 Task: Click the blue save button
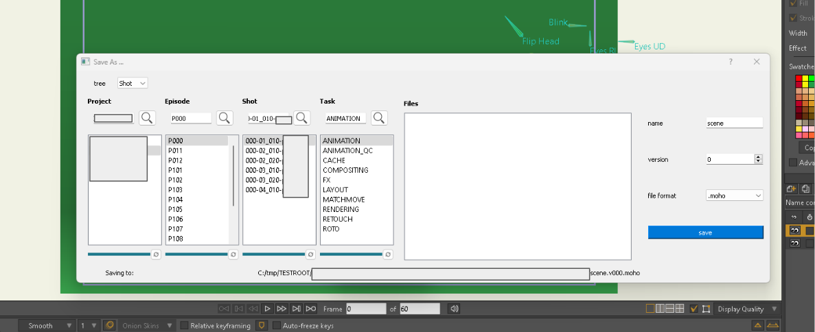point(705,233)
